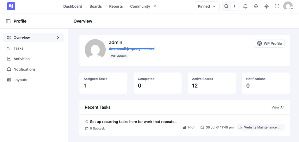This screenshot has height=142, width=299.
Task: Click the user avatar in the top bar
Action: (x=288, y=6)
